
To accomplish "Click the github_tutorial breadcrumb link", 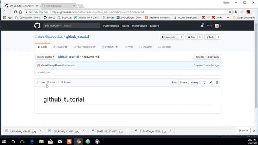I will (x=69, y=57).
